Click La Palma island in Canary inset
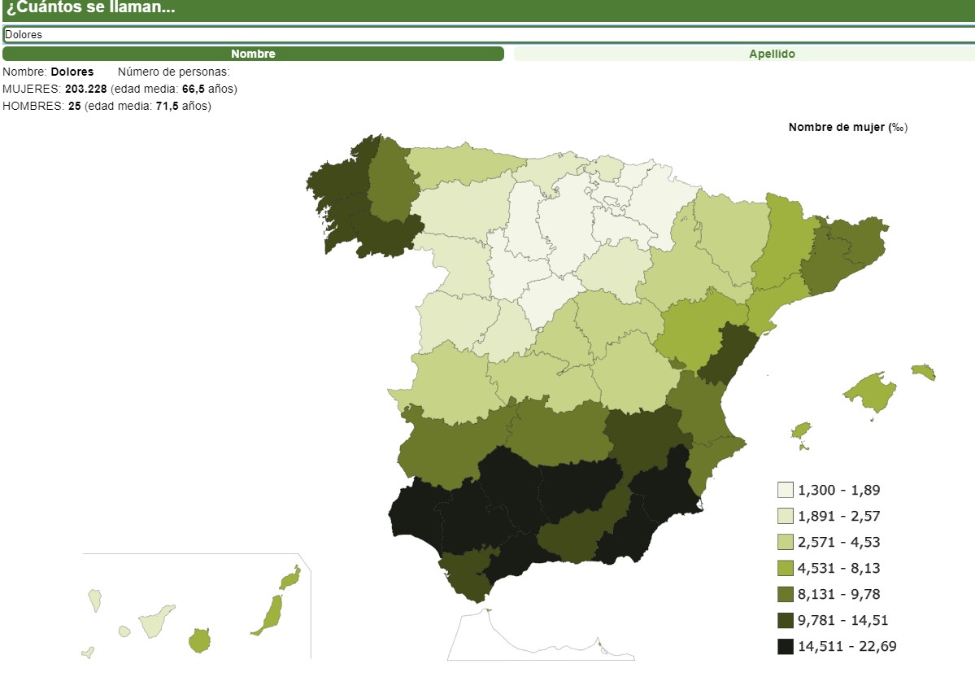This screenshot has width=975, height=690. pyautogui.click(x=95, y=600)
